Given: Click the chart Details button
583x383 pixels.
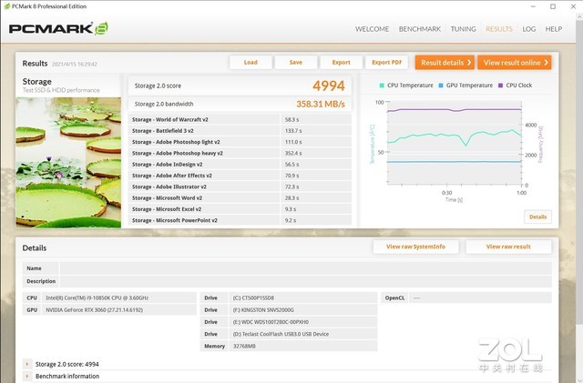Looking at the screenshot, I should pyautogui.click(x=537, y=217).
